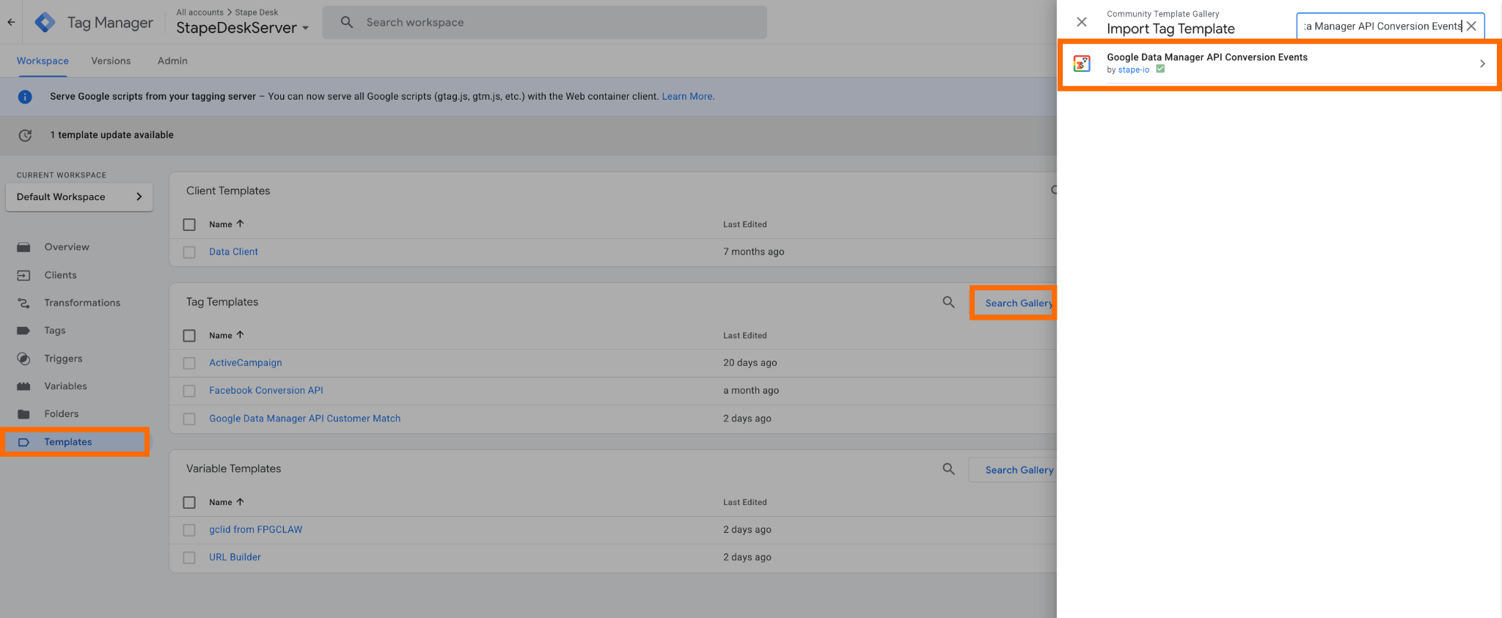The width and height of the screenshot is (1502, 618).
Task: Switch to the Workspace tab
Action: (x=43, y=61)
